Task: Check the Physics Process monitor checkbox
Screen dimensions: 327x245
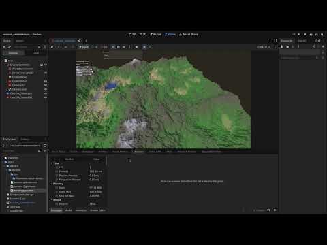Action: tap(57, 176)
